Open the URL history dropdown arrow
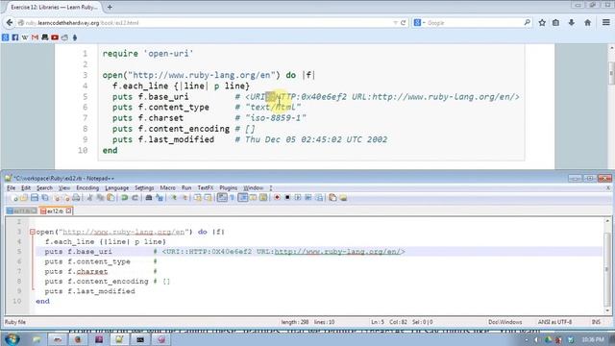This screenshot has height=346, width=615. (395, 23)
